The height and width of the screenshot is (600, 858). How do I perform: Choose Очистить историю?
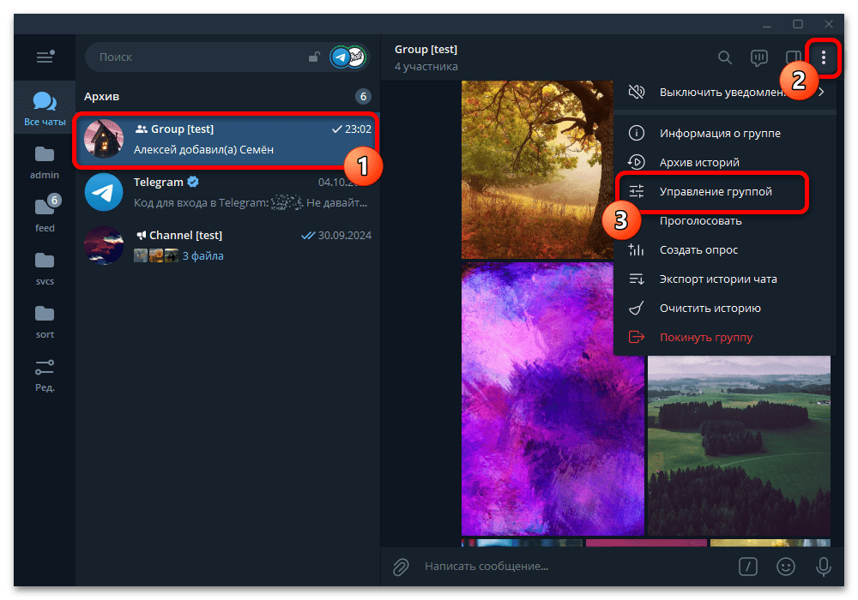point(725,309)
